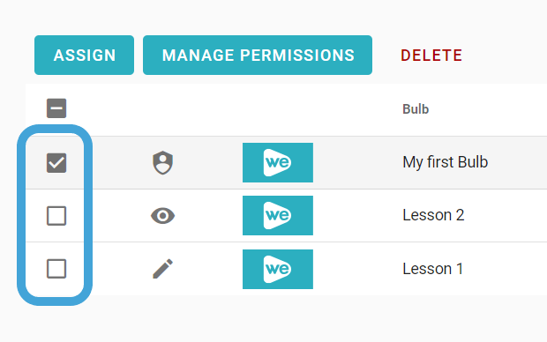Viewport: 547px width, 342px height.
Task: Click the red DELETE button
Action: [431, 55]
